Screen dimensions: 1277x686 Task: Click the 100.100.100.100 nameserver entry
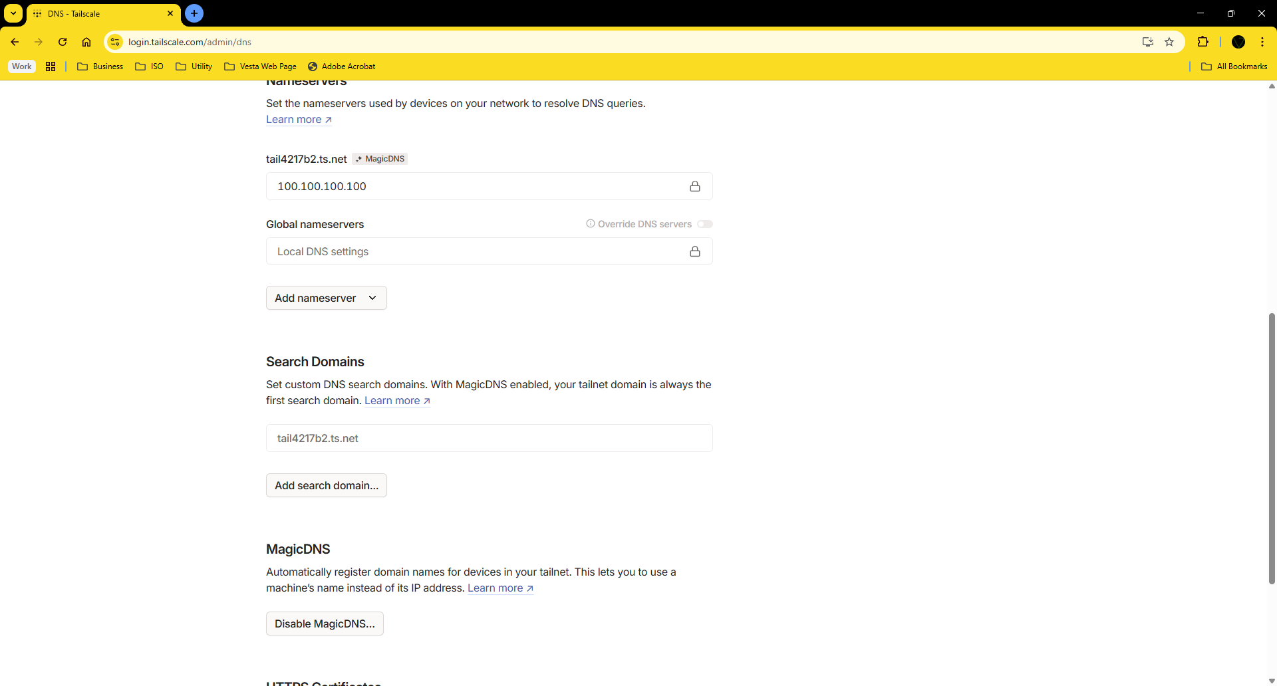pos(490,186)
